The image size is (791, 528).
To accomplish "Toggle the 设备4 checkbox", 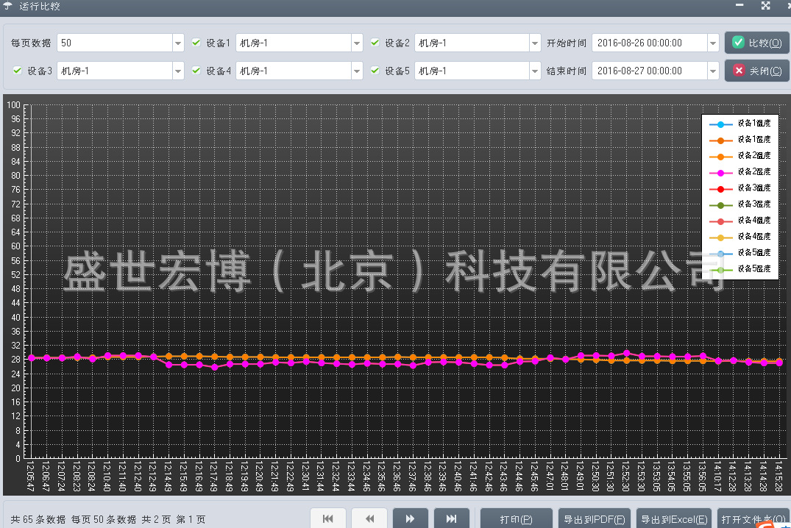I will click(x=196, y=70).
